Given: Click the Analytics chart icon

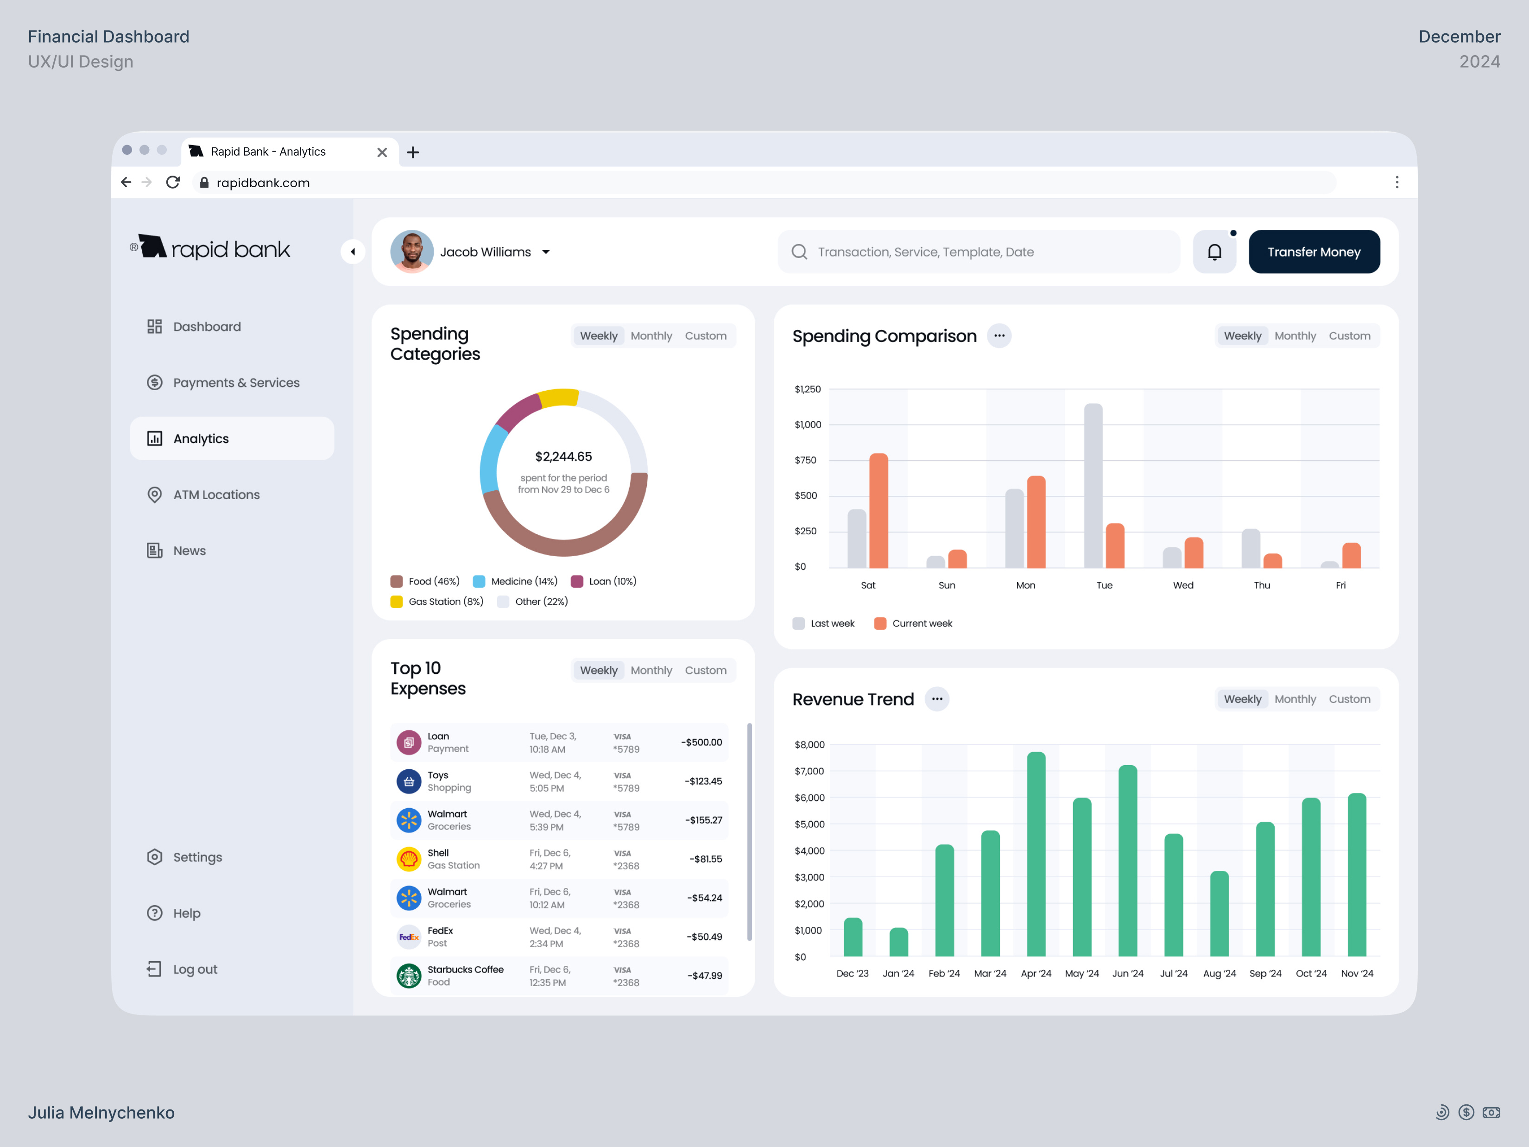Looking at the screenshot, I should coord(155,438).
